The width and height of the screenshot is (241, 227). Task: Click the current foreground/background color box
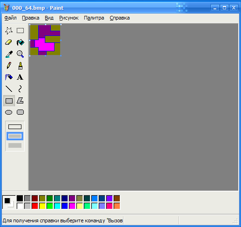pos(9,202)
